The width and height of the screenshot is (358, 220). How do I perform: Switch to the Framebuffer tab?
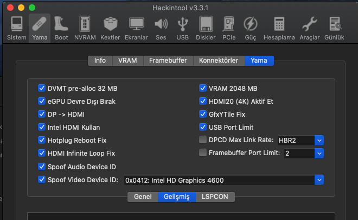point(169,61)
